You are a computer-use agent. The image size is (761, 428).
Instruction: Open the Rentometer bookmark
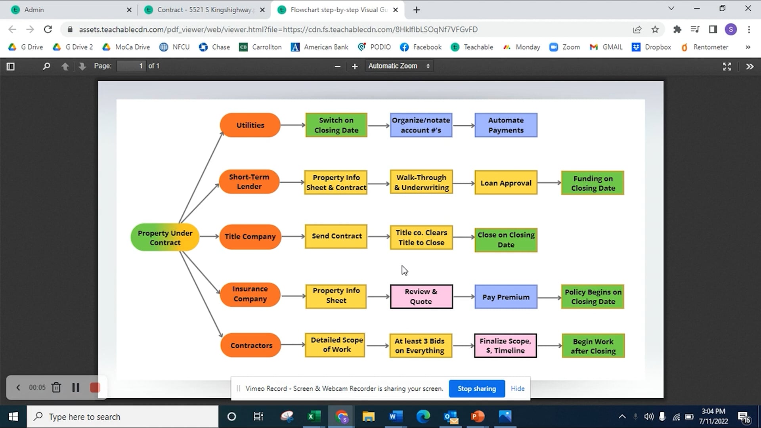coord(705,47)
